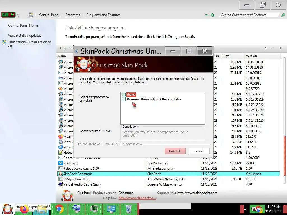Viewport: 287px width, 215px height.
Task: Click the version cell 9.0.30729
Action: [x=253, y=88]
